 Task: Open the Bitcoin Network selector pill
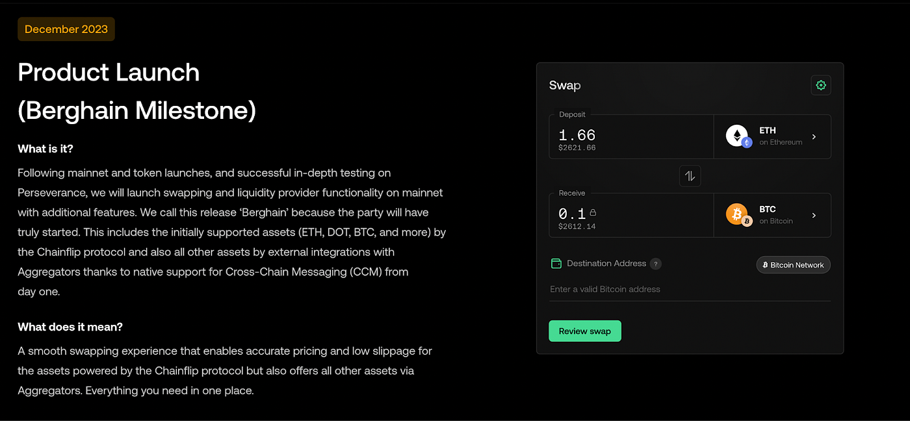coord(793,264)
